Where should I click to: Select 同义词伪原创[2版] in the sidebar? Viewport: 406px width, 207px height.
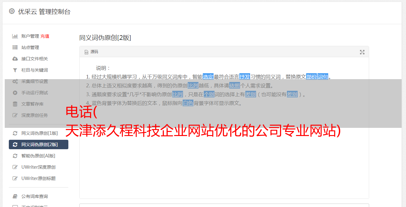click(38, 144)
